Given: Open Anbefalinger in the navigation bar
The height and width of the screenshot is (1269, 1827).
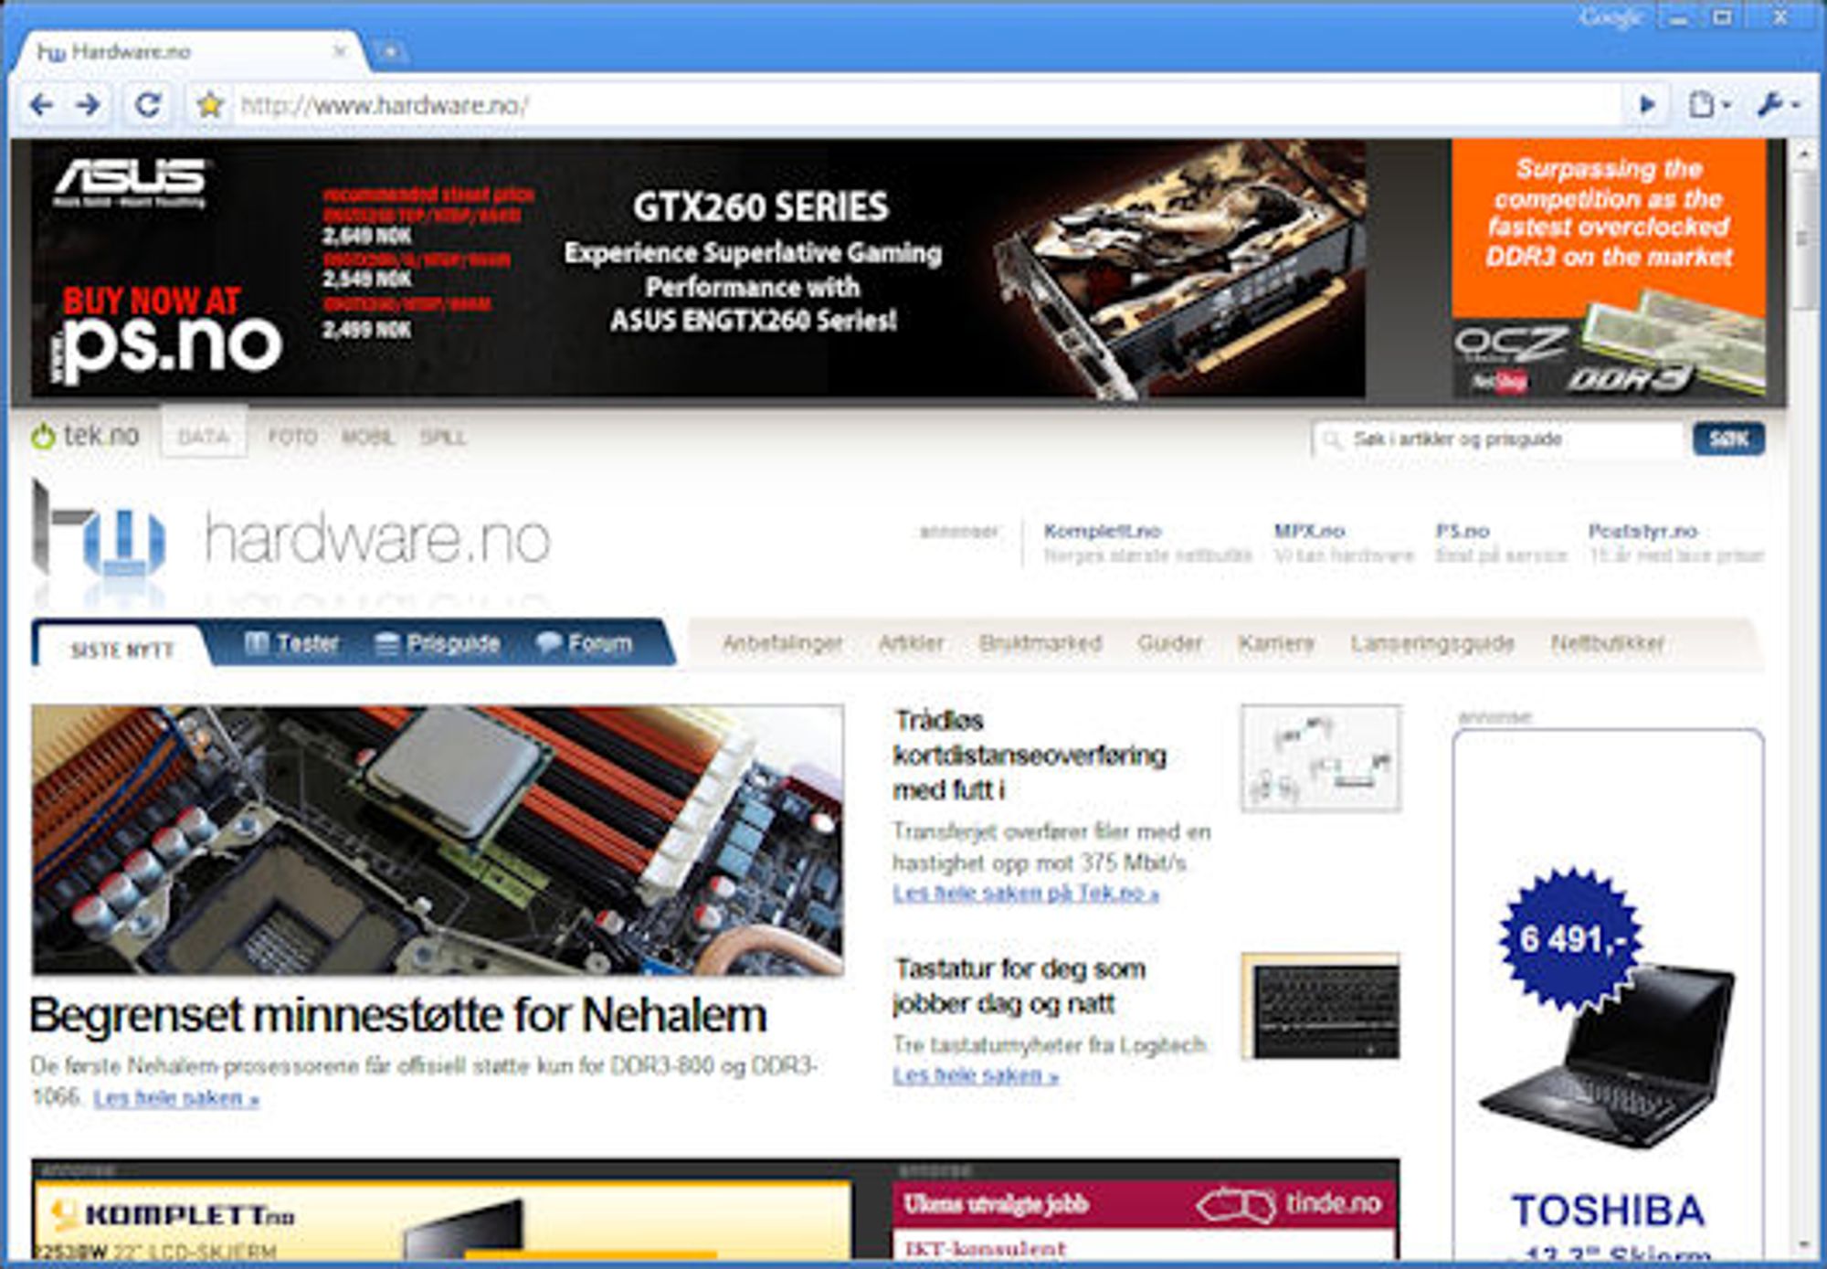Looking at the screenshot, I should coord(783,643).
